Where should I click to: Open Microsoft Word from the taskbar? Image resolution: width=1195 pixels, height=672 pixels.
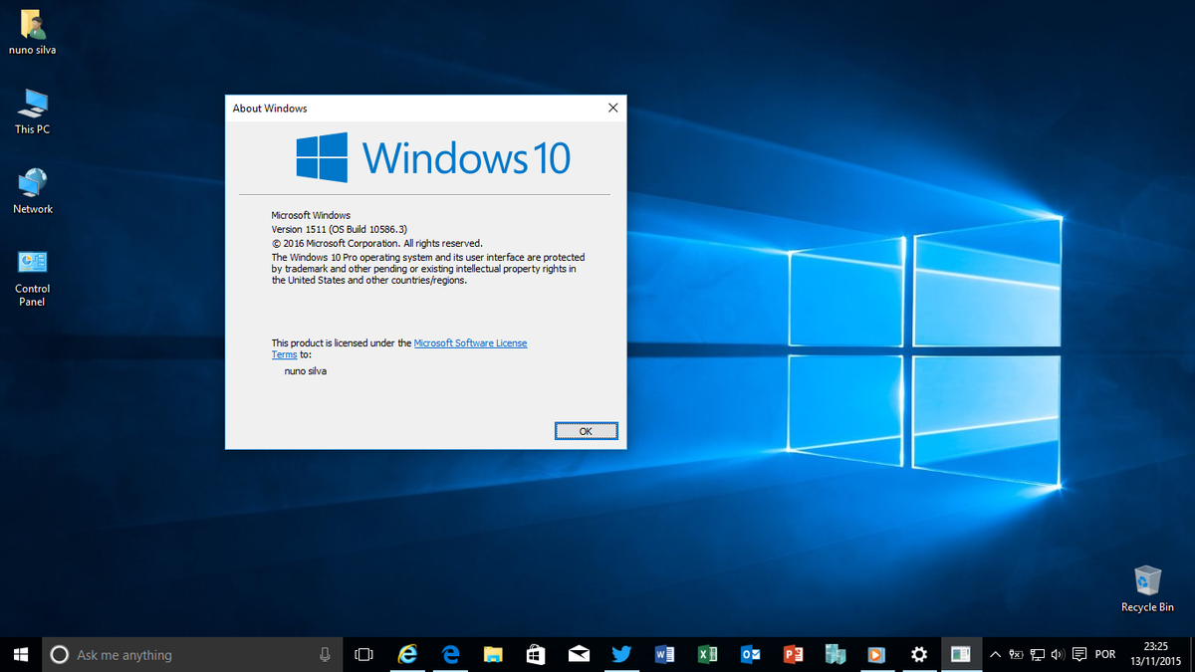[x=664, y=654]
